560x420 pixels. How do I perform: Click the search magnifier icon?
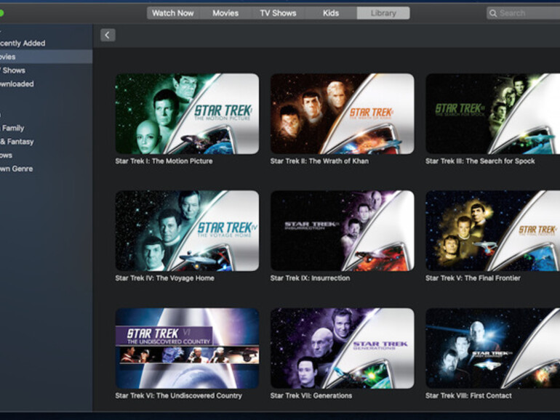click(x=493, y=13)
